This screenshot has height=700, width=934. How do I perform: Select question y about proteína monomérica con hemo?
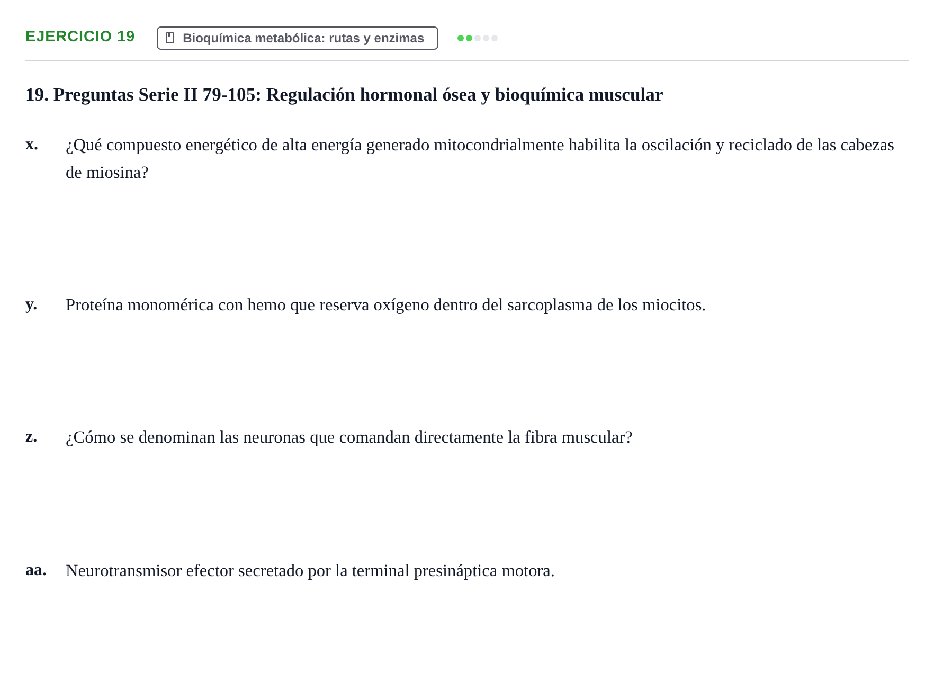pyautogui.click(x=385, y=305)
